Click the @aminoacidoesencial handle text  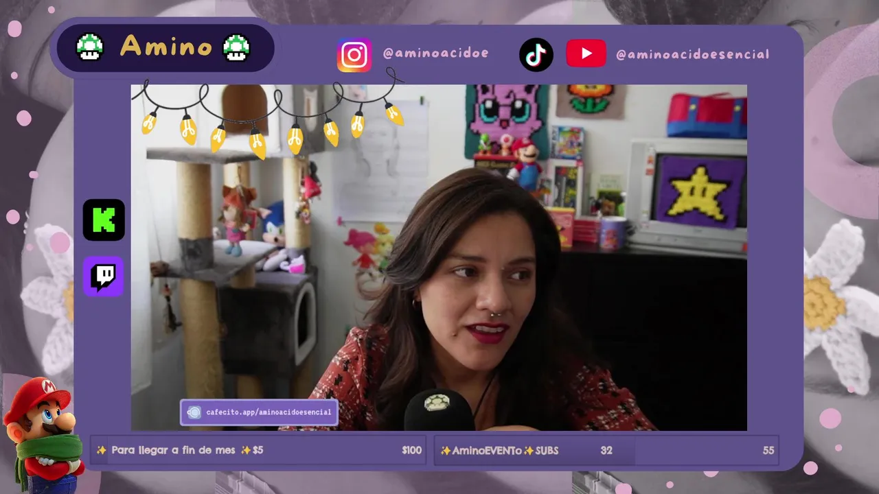click(x=692, y=54)
